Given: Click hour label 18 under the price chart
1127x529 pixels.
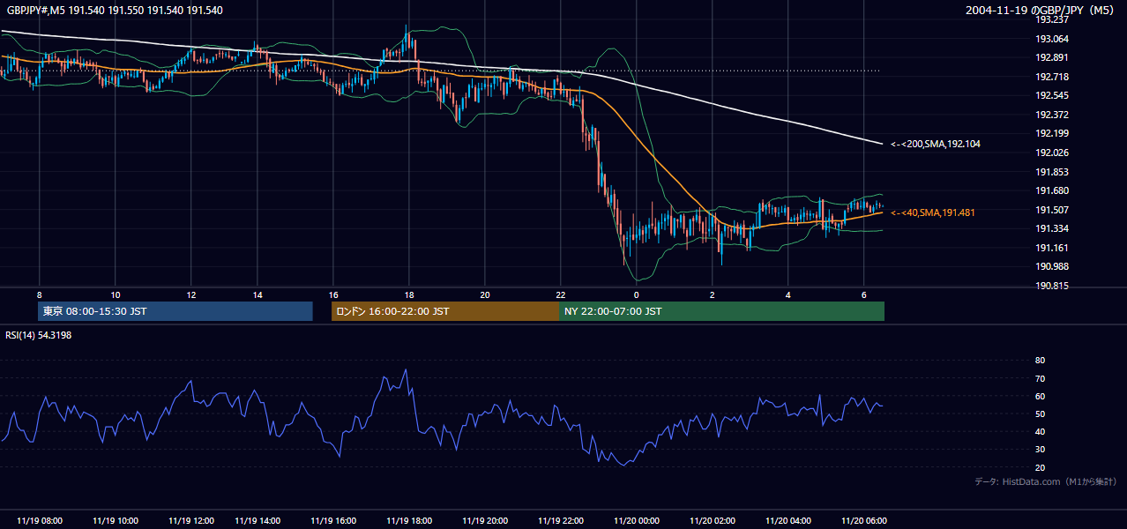Looking at the screenshot, I should tap(408, 294).
